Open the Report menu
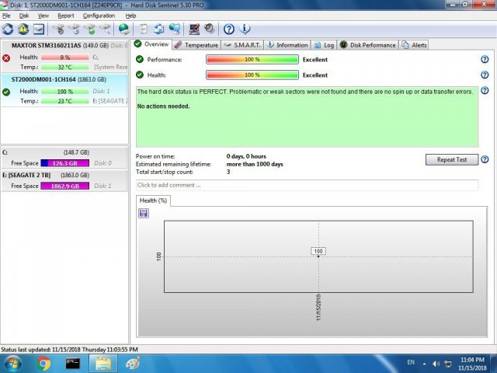This screenshot has width=497, height=373. click(66, 16)
